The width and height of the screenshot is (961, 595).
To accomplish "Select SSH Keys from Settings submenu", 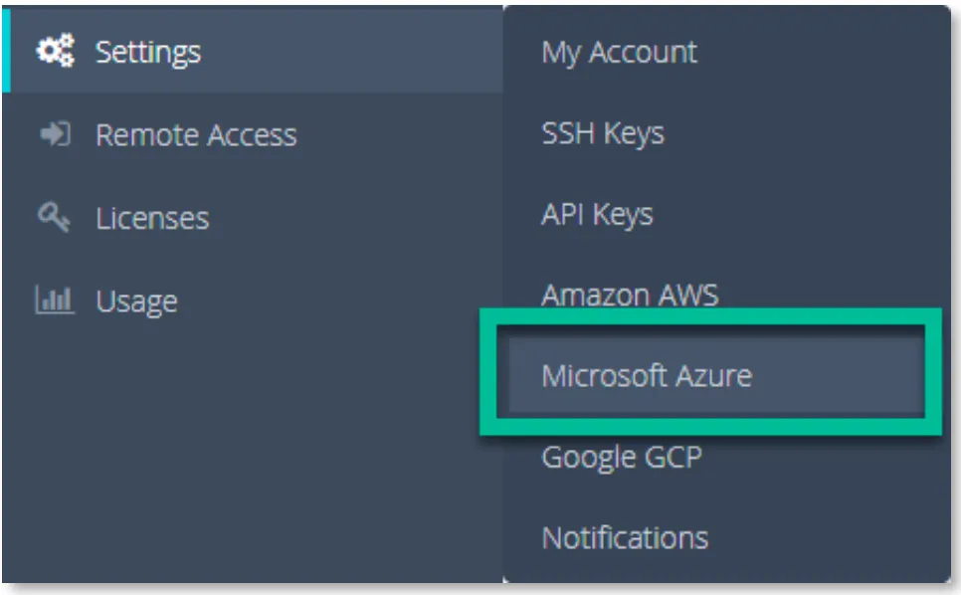I will 603,133.
